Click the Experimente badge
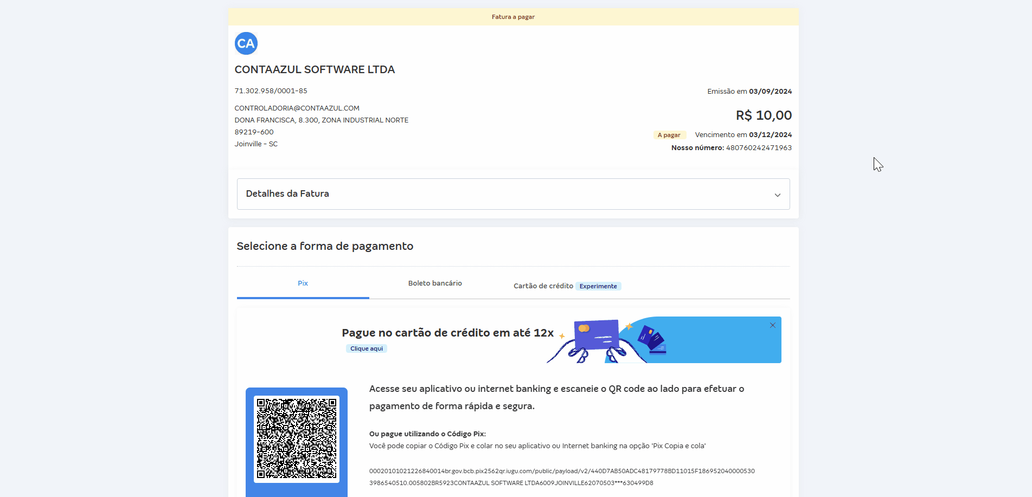1032x497 pixels. pyautogui.click(x=598, y=286)
